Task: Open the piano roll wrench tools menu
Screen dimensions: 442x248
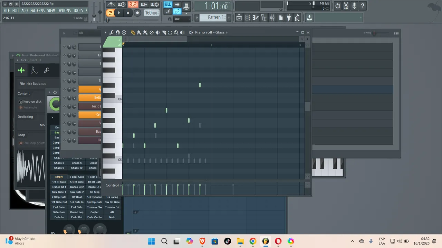Action: point(112,32)
